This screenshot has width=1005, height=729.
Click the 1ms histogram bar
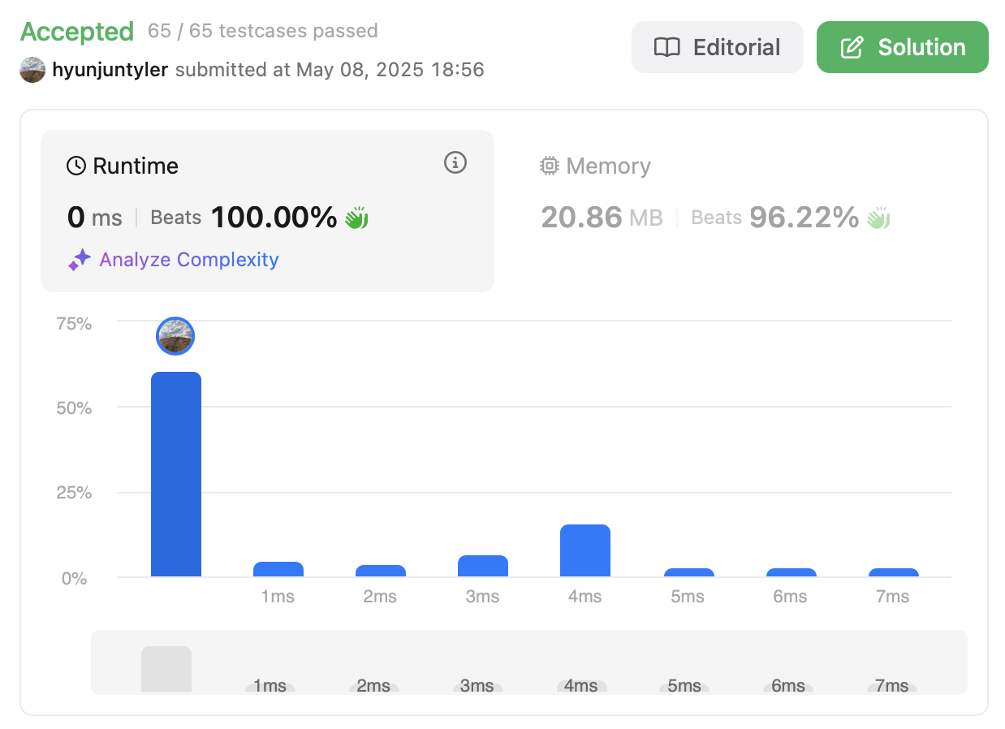pos(278,569)
